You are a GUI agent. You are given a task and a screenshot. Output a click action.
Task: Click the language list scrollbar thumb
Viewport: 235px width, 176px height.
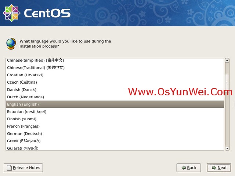[227, 83]
